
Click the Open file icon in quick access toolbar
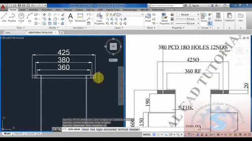click(x=15, y=5)
